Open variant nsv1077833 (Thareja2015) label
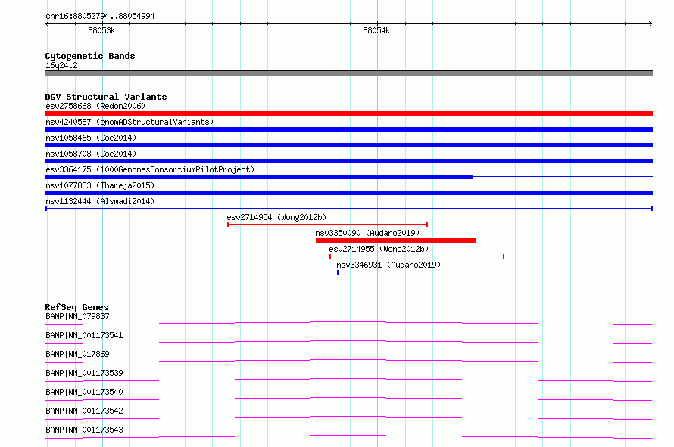This screenshot has height=447, width=674. tap(100, 185)
